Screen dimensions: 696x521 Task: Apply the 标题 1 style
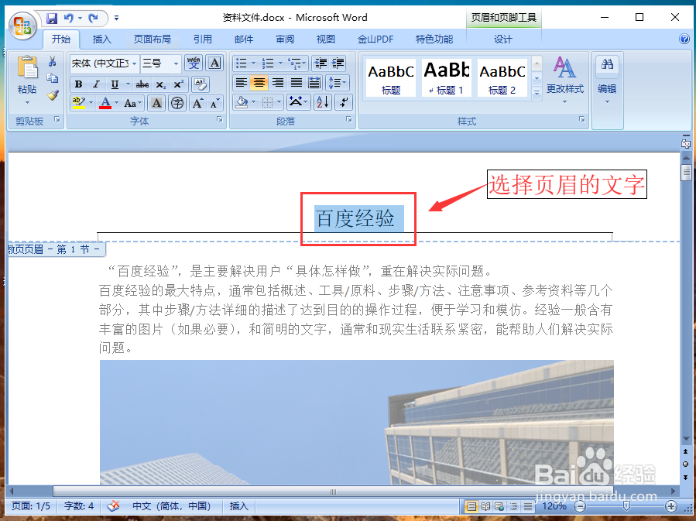point(447,77)
